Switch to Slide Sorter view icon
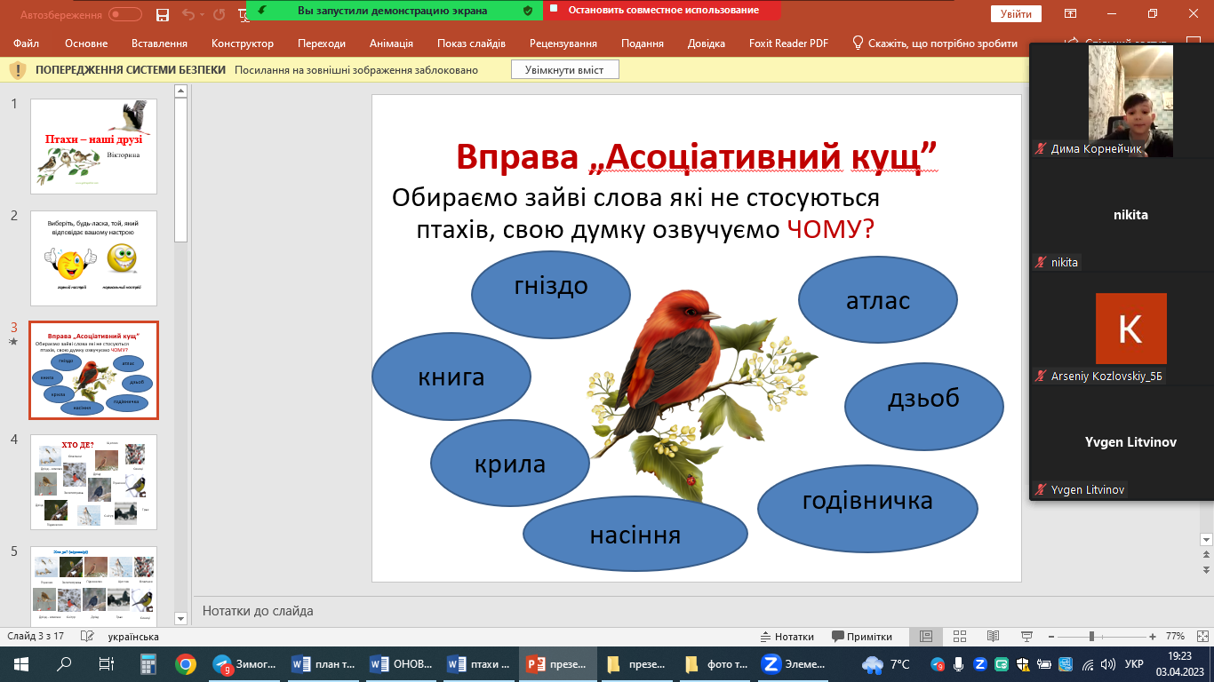The height and width of the screenshot is (682, 1214). pos(960,637)
